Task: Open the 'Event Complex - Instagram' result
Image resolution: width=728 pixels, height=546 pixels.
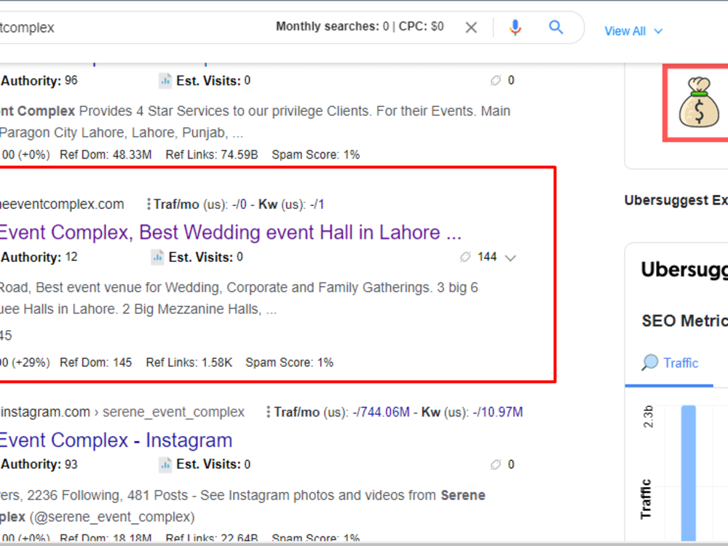Action: 116,440
